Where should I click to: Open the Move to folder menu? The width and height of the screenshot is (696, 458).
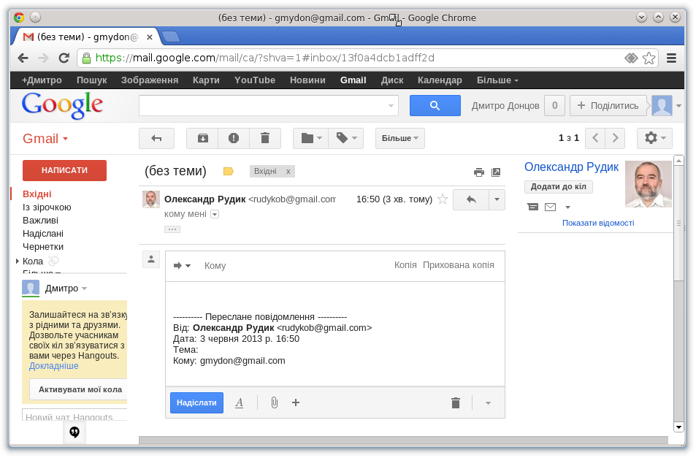click(310, 139)
